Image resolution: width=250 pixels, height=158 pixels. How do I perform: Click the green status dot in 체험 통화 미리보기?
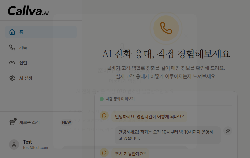coord(102,99)
